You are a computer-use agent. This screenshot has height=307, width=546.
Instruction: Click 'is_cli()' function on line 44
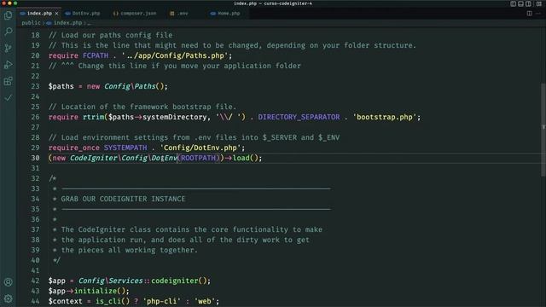pyautogui.click(x=113, y=301)
